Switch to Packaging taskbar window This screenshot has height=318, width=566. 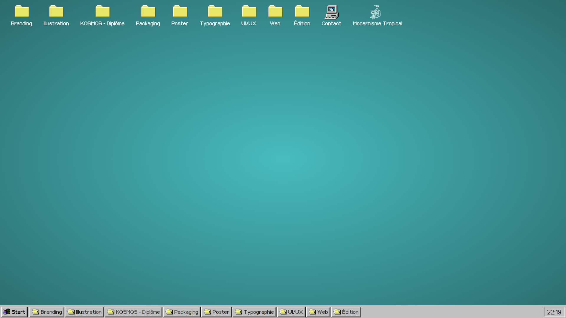coord(182,312)
